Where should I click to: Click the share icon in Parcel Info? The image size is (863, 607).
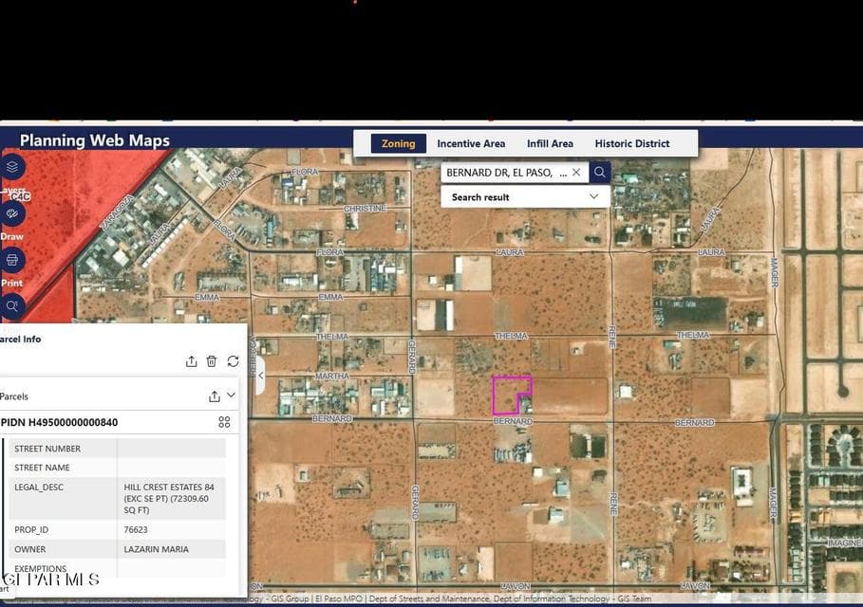click(x=191, y=361)
